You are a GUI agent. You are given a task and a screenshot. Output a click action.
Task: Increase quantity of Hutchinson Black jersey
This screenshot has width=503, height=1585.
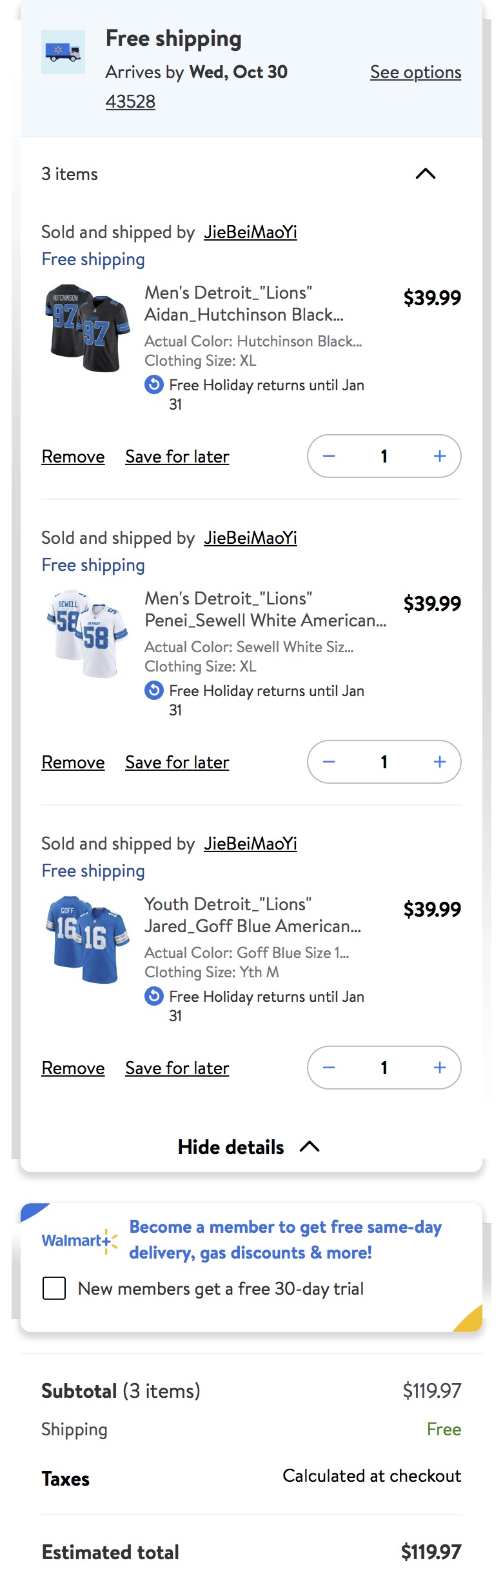click(x=440, y=456)
